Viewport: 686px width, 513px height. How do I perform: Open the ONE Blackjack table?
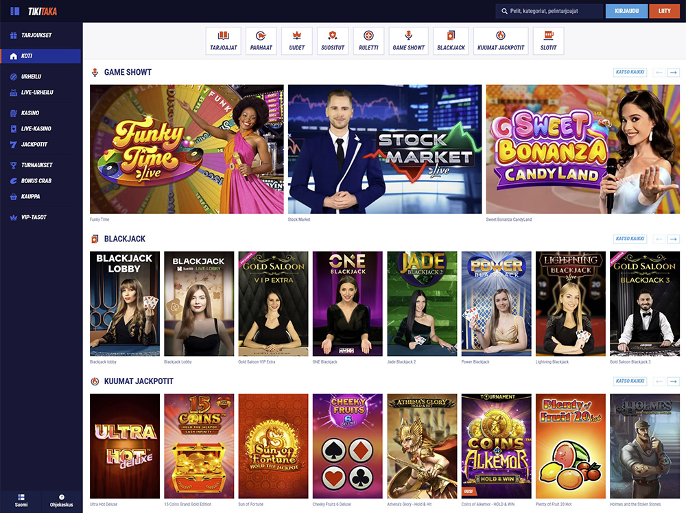click(347, 304)
